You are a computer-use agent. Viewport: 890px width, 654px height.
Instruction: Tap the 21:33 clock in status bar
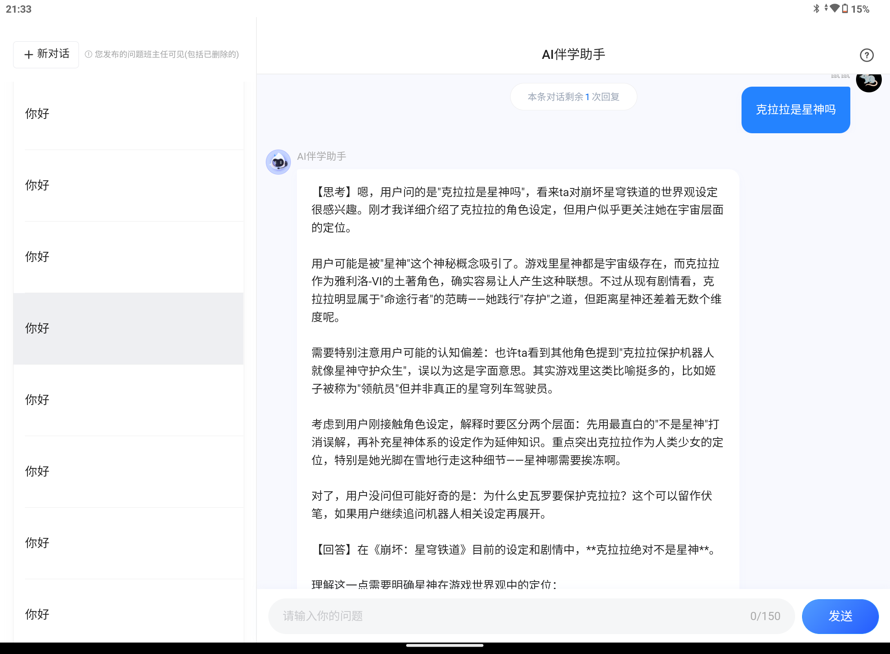19,9
